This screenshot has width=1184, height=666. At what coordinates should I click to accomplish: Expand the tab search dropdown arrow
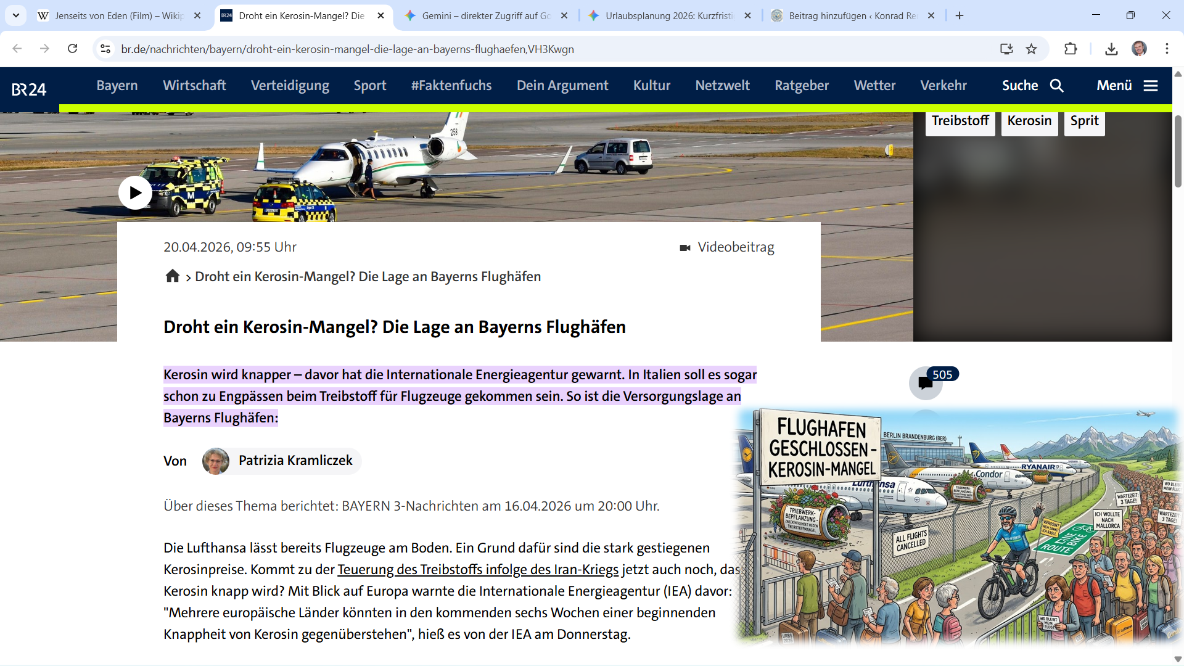coord(16,15)
